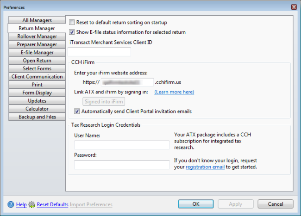Toggle Automatically send Client Portal invitation emails
The image size is (301, 216).
(77, 111)
